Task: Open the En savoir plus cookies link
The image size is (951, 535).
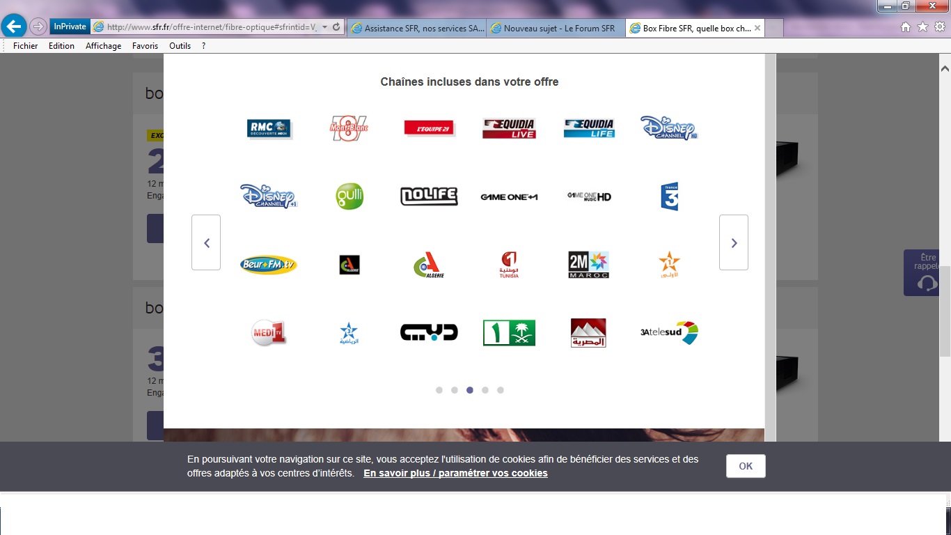Action: pyautogui.click(x=455, y=473)
